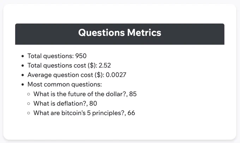Select 'What is the future of the dollar?' item

(x=85, y=94)
